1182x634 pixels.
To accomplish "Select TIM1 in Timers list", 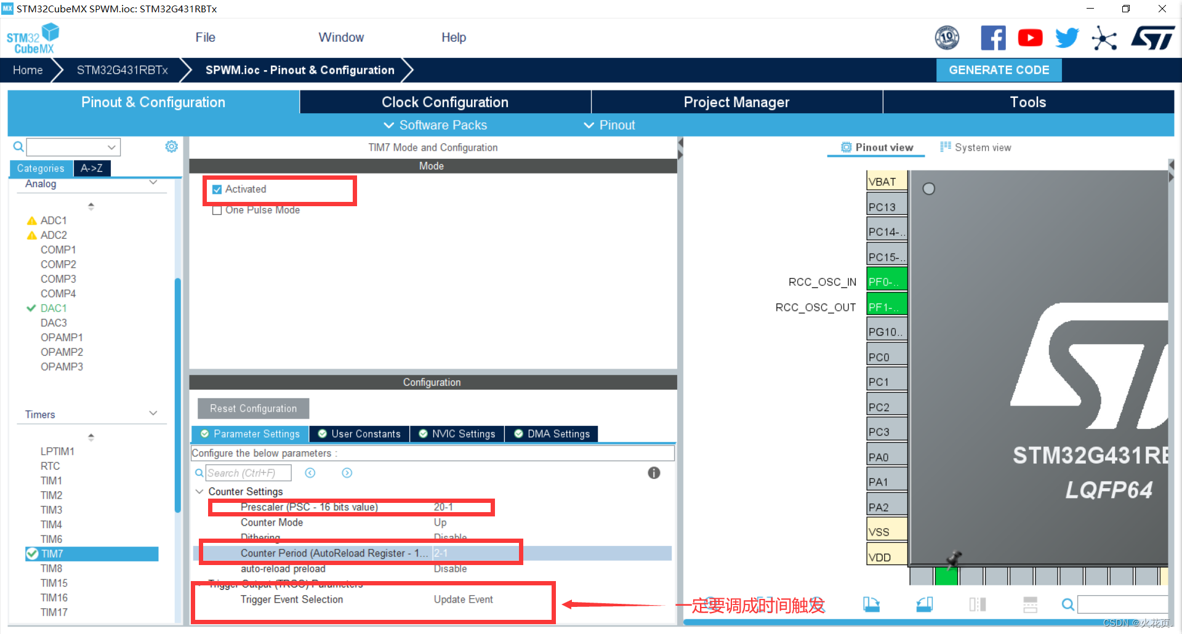I will coord(51,481).
